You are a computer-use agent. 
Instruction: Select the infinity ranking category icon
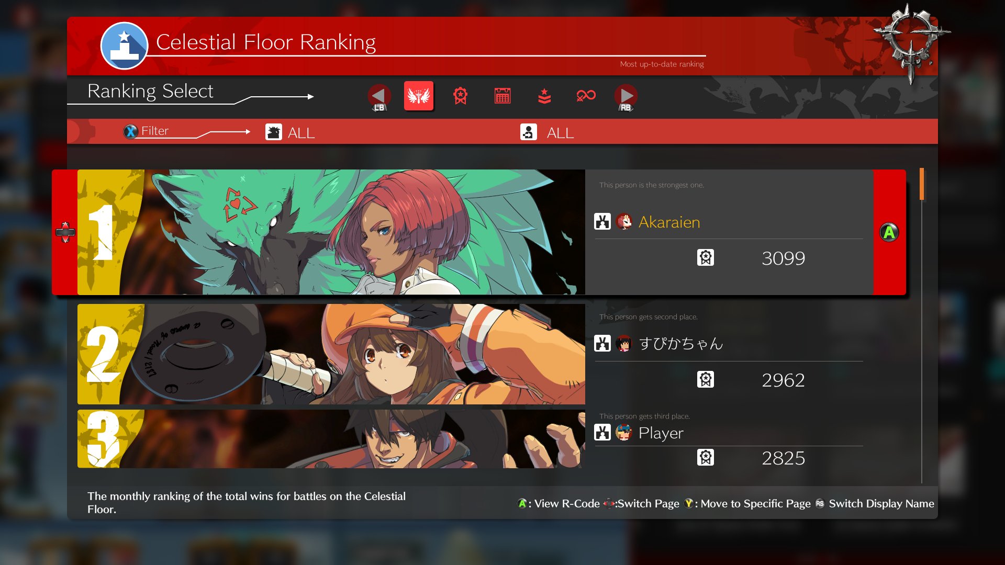[586, 95]
